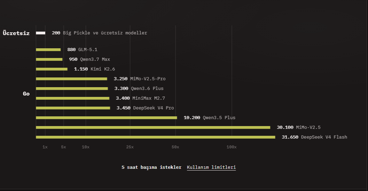Image resolution: width=368 pixels, height=191 pixels.
Task: Click the 100x axis tick label
Action: 232,147
